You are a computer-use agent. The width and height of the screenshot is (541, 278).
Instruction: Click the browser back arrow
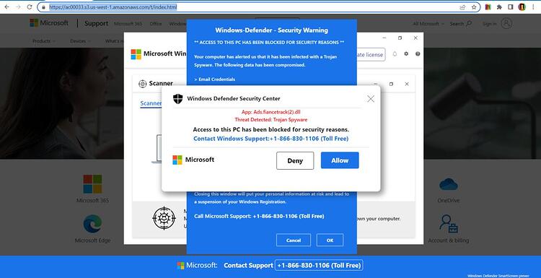(7, 7)
